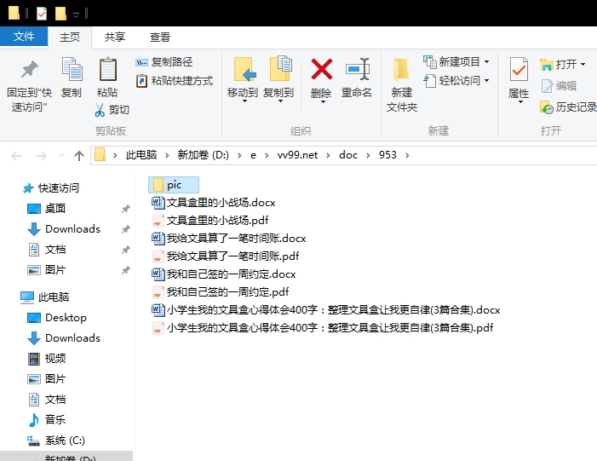
Task: Switch to the Home (主页) tab
Action: 70,37
